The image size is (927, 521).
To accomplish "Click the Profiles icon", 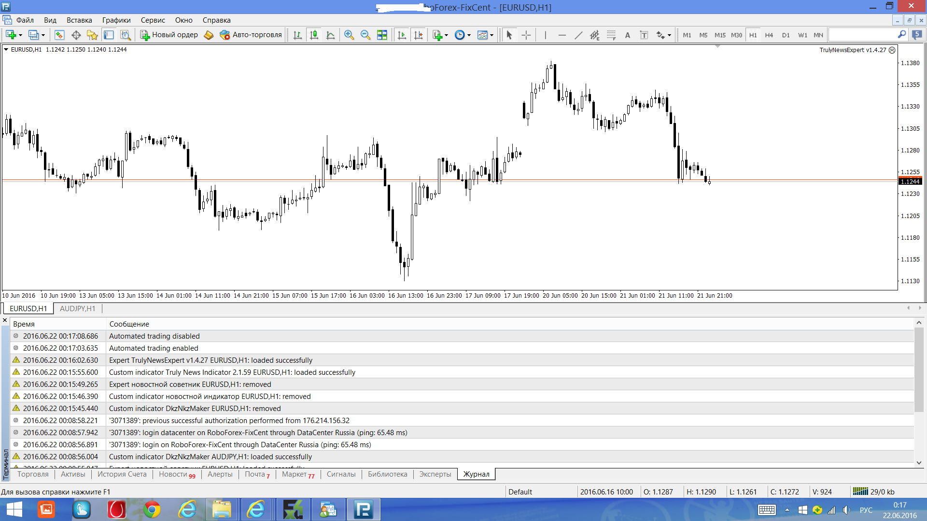I will point(33,35).
